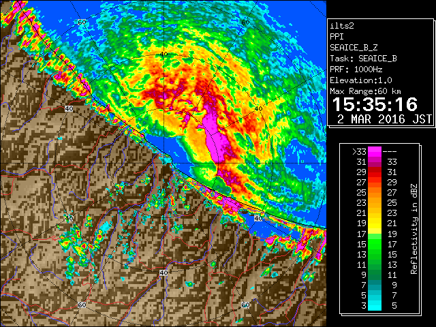Viewport: 436px width, 327px height.
Task: Click the 60 ring label at upper right
Action: pyautogui.click(x=245, y=22)
